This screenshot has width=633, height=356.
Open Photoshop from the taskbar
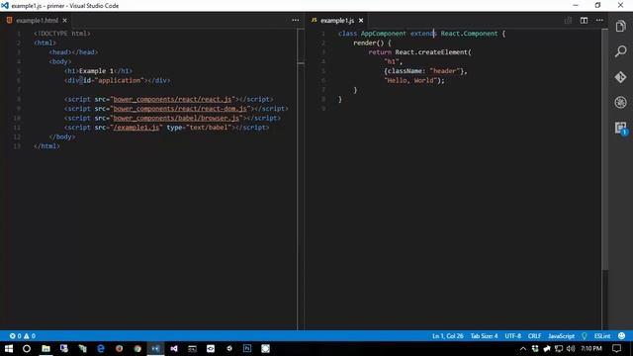[247, 348]
